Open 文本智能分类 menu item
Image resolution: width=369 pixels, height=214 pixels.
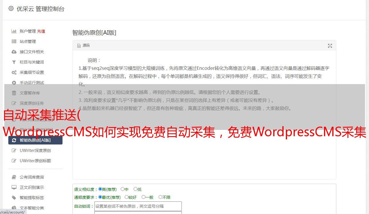32,208
